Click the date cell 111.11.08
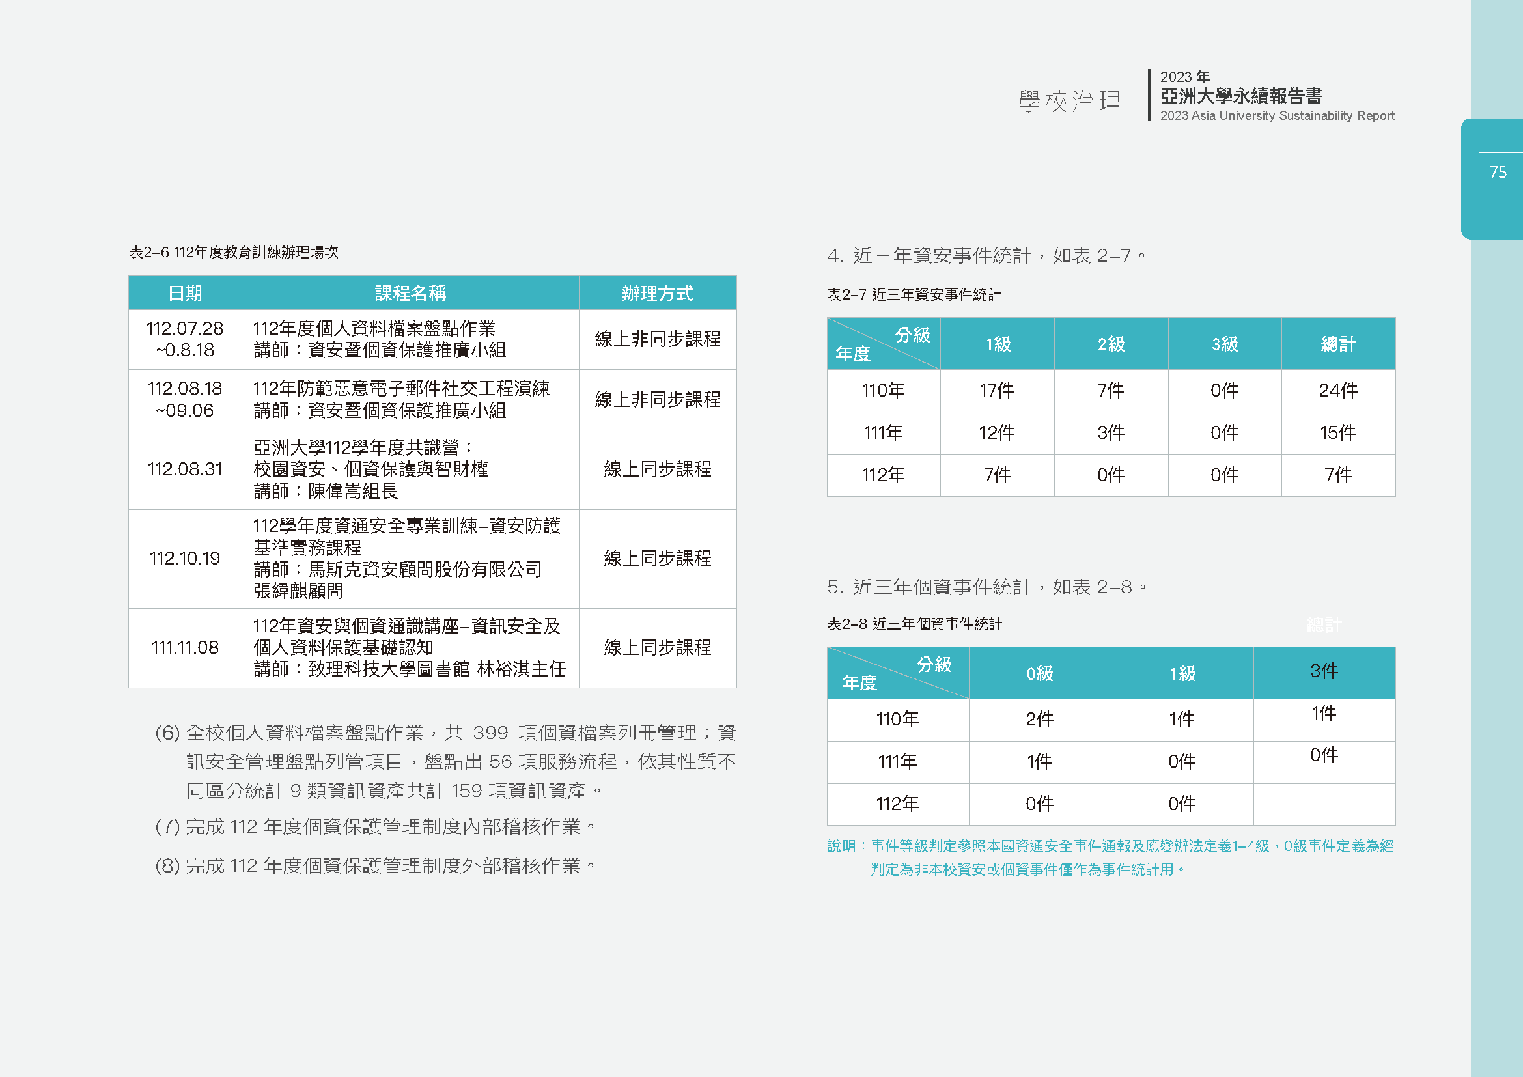Image resolution: width=1523 pixels, height=1077 pixels. pos(185,647)
